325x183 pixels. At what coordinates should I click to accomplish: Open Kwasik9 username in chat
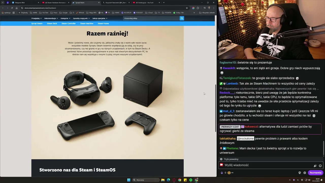(229, 68)
